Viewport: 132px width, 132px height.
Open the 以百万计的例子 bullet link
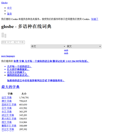coord(17,72)
